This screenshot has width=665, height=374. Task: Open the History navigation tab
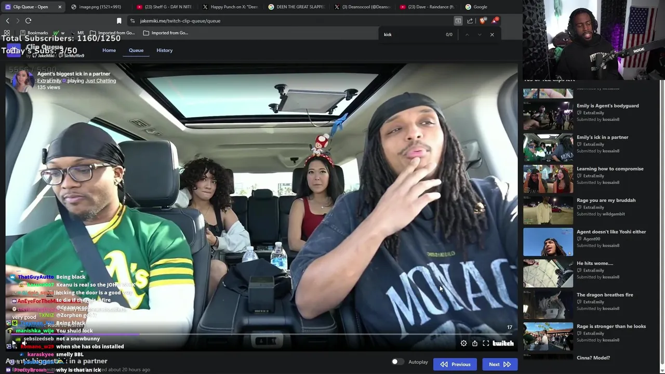(165, 50)
